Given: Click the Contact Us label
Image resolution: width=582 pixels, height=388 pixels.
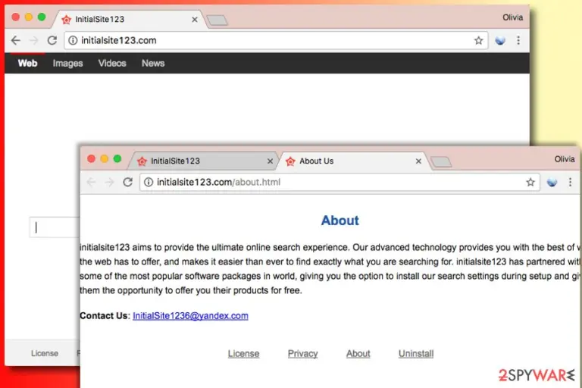Looking at the screenshot, I should (104, 315).
